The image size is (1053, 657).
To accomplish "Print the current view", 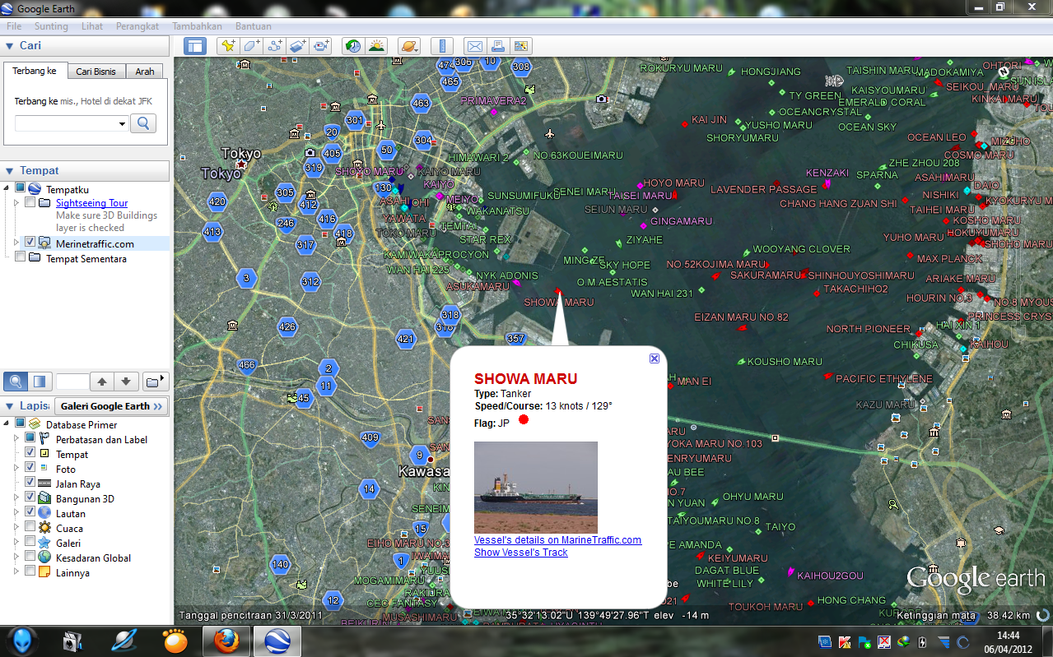I will 497,46.
